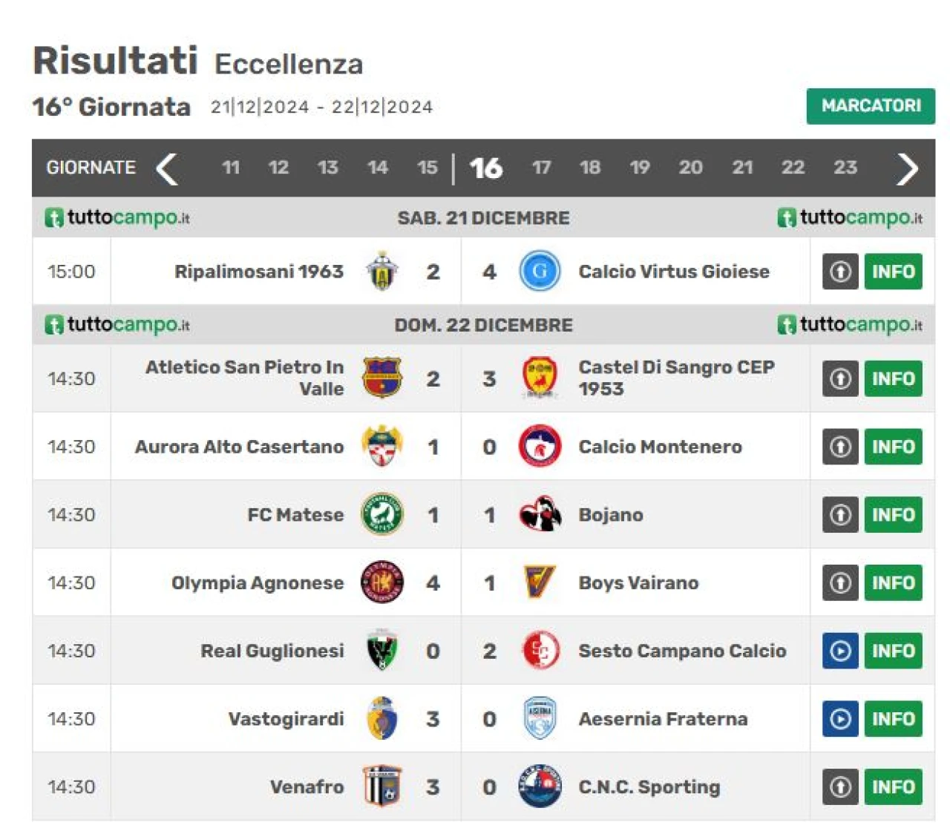Go to previous giornate with the left chevron
The height and width of the screenshot is (831, 950).
(x=167, y=168)
